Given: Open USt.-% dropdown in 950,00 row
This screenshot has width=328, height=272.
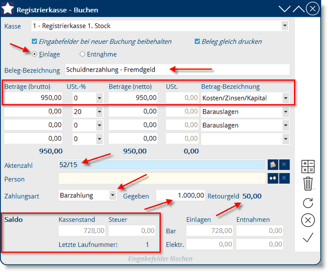Looking at the screenshot, I should coord(99,98).
